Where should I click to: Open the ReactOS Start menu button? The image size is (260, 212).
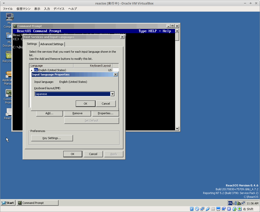[x=8, y=203]
